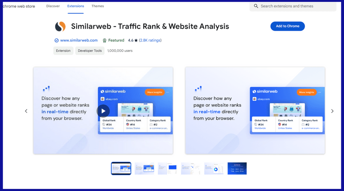Go to the previous screenshot with left arrow
Viewport: 344px width, 191px height.
click(26, 111)
